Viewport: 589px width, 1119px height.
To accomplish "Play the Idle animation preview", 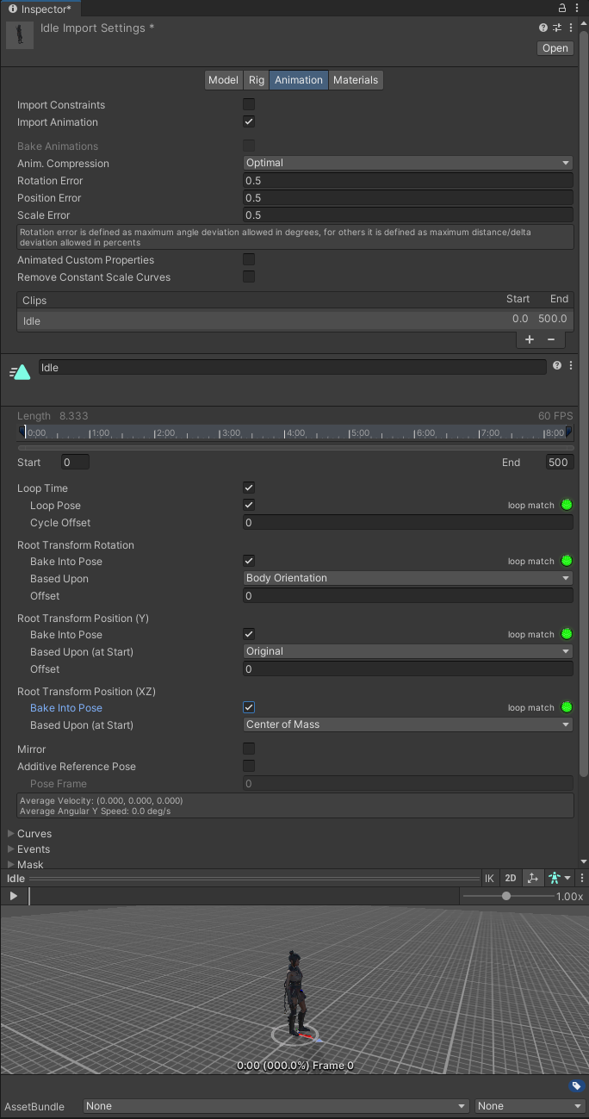I will coord(14,896).
